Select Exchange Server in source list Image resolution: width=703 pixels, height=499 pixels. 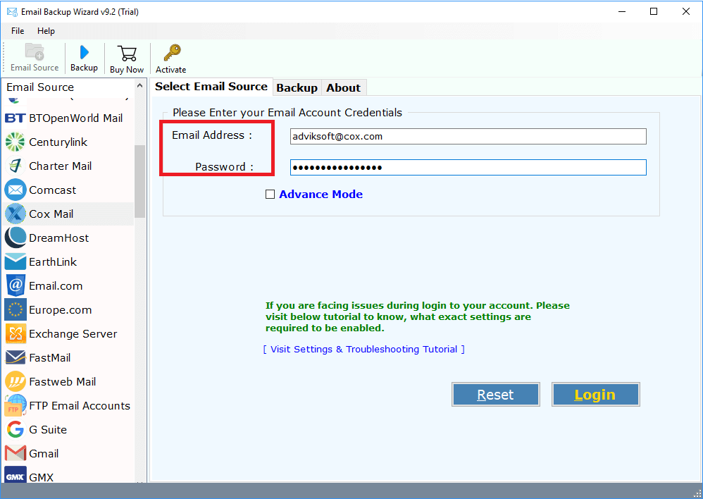(68, 334)
